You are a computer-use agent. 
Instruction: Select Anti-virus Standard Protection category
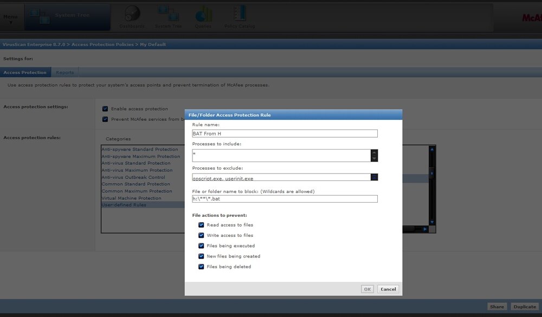[x=136, y=163]
